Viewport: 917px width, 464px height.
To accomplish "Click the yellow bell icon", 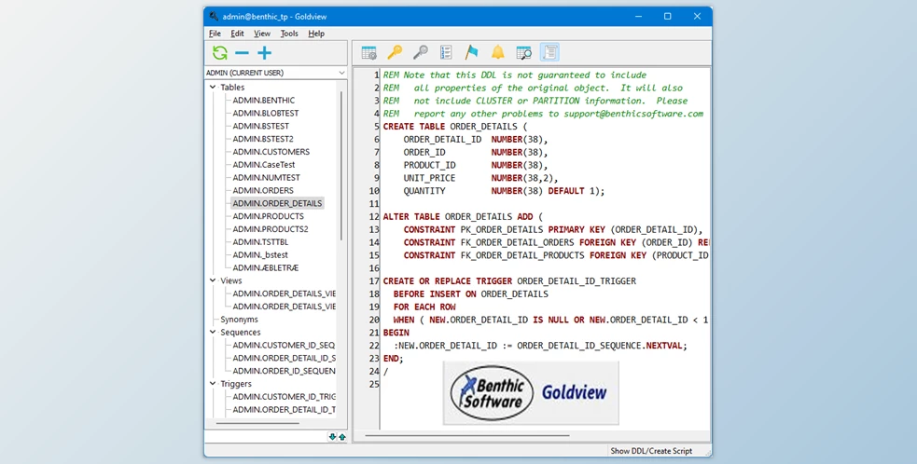I will pos(498,53).
